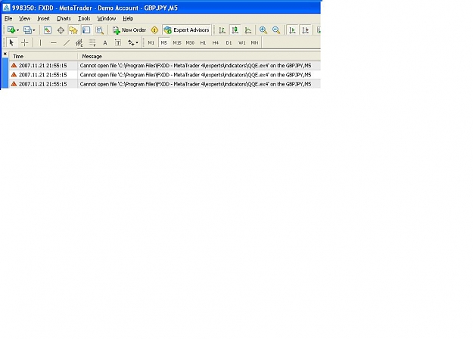Select the Equidistant Channel tool
The image size is (473, 339).
click(79, 43)
